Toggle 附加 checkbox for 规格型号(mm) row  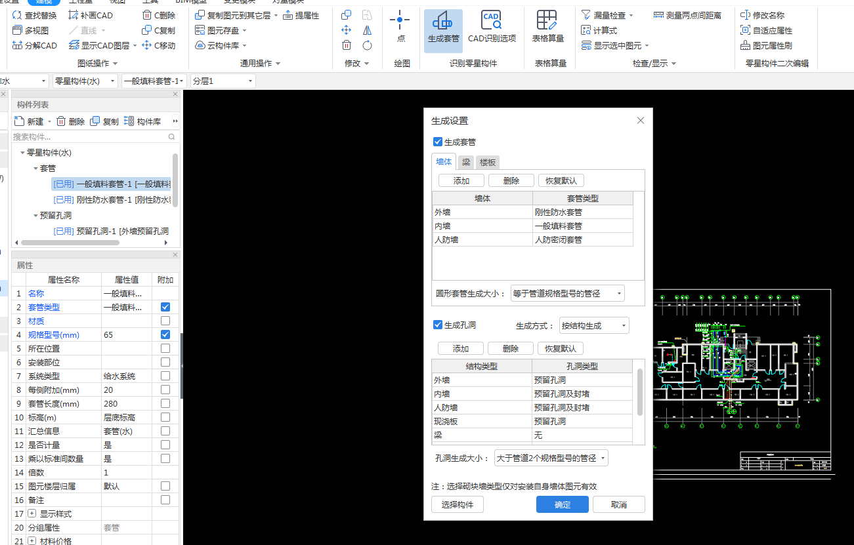pyautogui.click(x=165, y=334)
